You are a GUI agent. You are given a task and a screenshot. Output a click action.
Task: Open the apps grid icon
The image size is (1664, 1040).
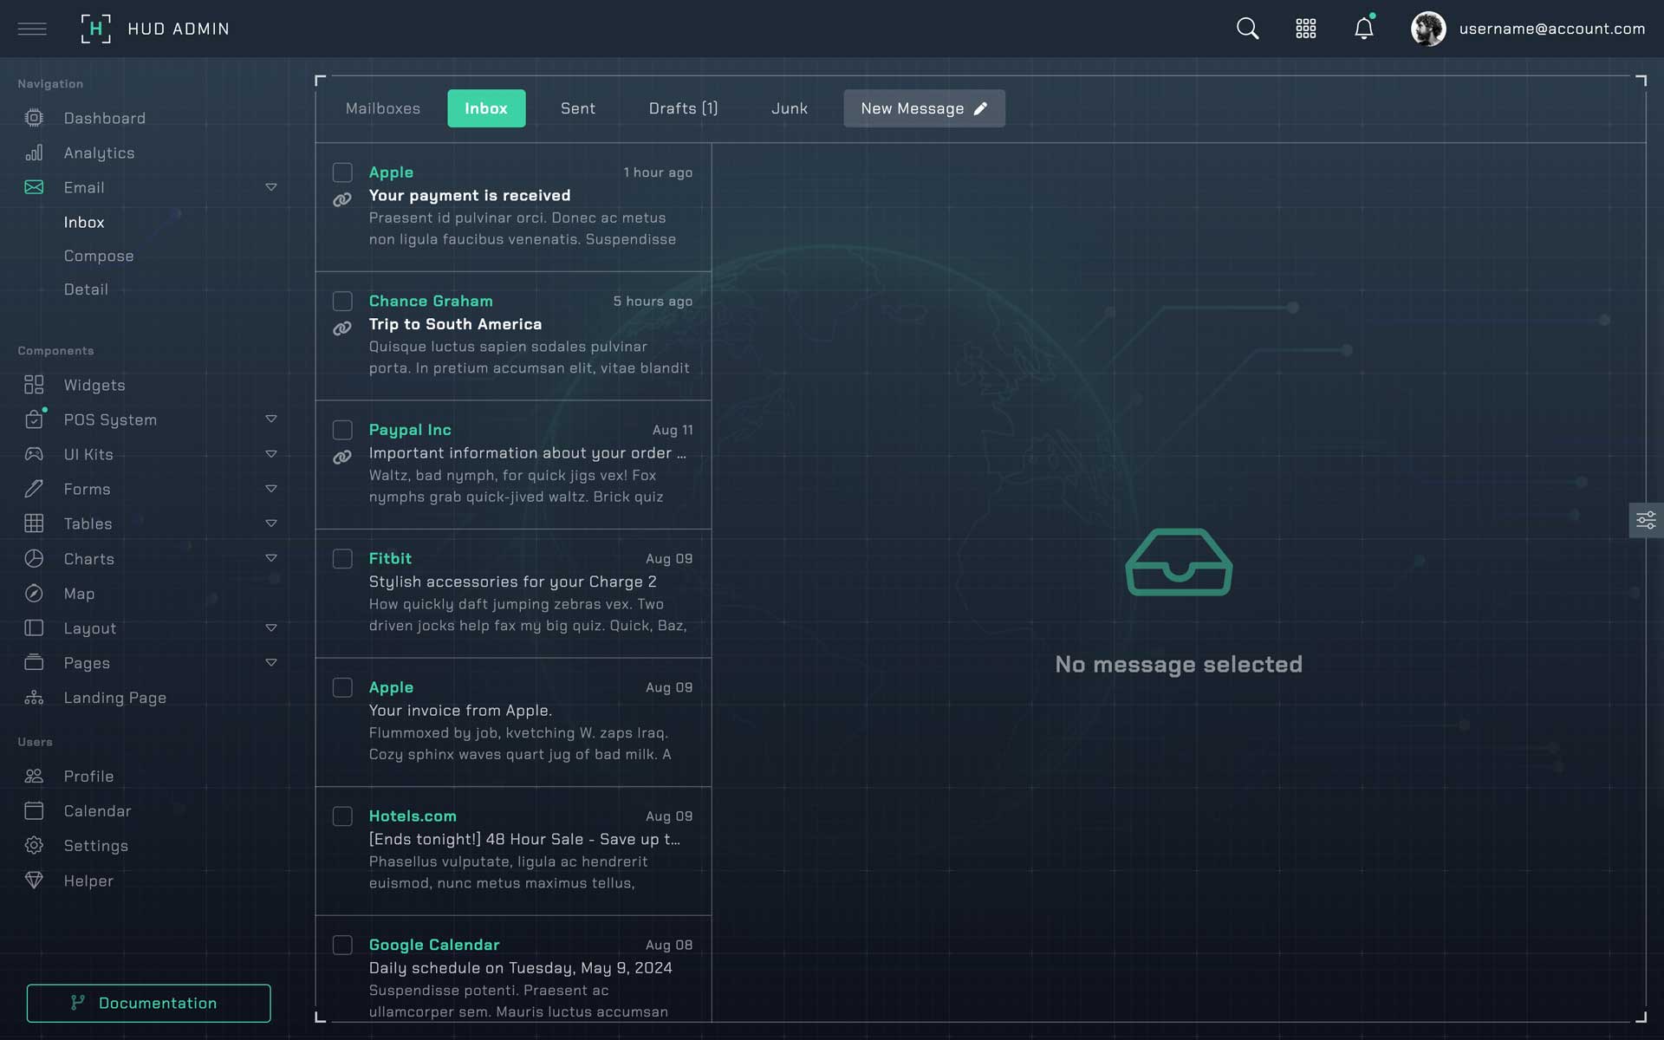pyautogui.click(x=1305, y=29)
